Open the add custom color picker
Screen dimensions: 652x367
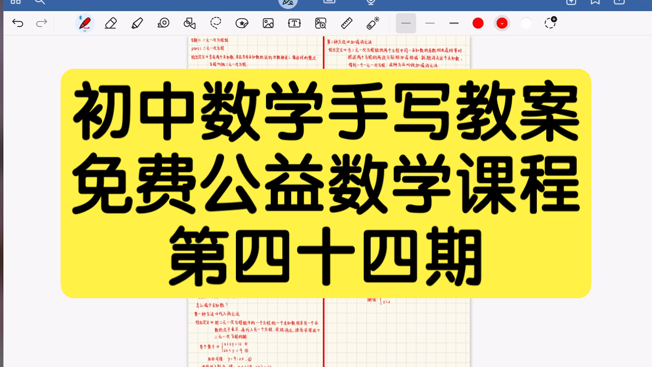[550, 23]
